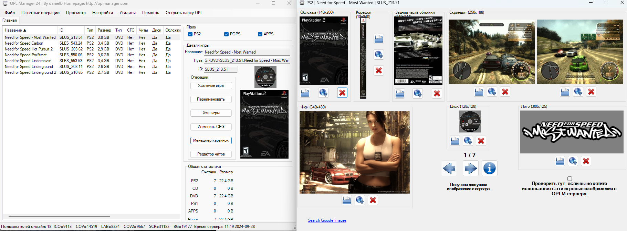
Task: Download back cover from the internet
Action: point(418,93)
